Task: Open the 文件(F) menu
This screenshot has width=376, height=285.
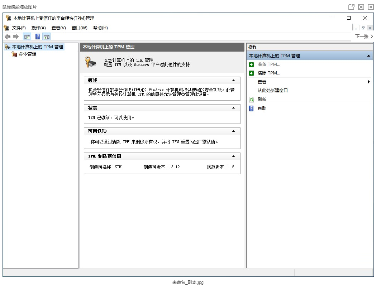Action: click(19, 28)
